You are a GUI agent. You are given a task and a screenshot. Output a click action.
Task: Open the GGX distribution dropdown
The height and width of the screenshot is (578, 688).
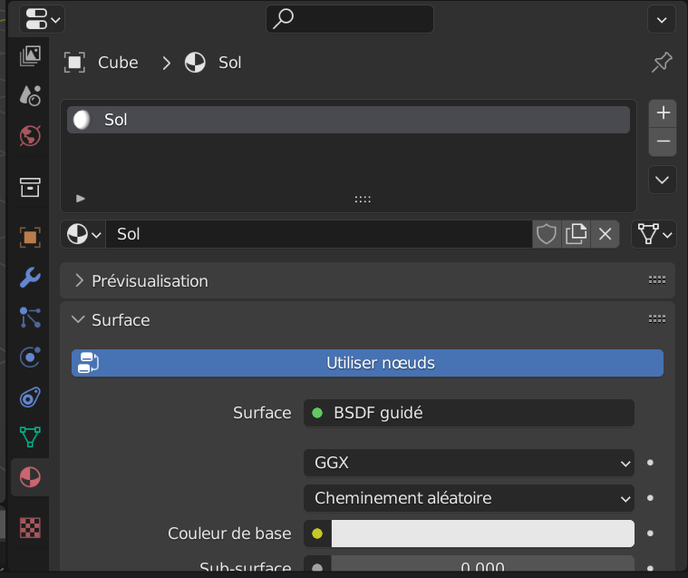coord(469,463)
